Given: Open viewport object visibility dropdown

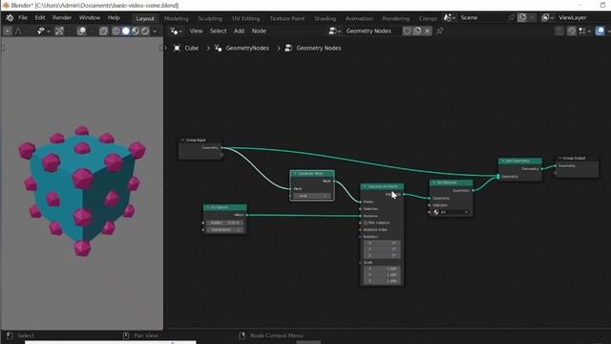Looking at the screenshot, I should coord(43,31).
